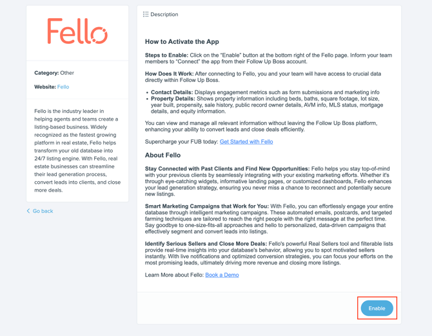Click the About Fello heading
This screenshot has height=336, width=432.
[163, 155]
